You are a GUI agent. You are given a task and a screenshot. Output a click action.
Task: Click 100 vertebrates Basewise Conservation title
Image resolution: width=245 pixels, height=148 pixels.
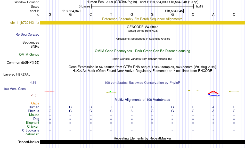(x=142, y=83)
